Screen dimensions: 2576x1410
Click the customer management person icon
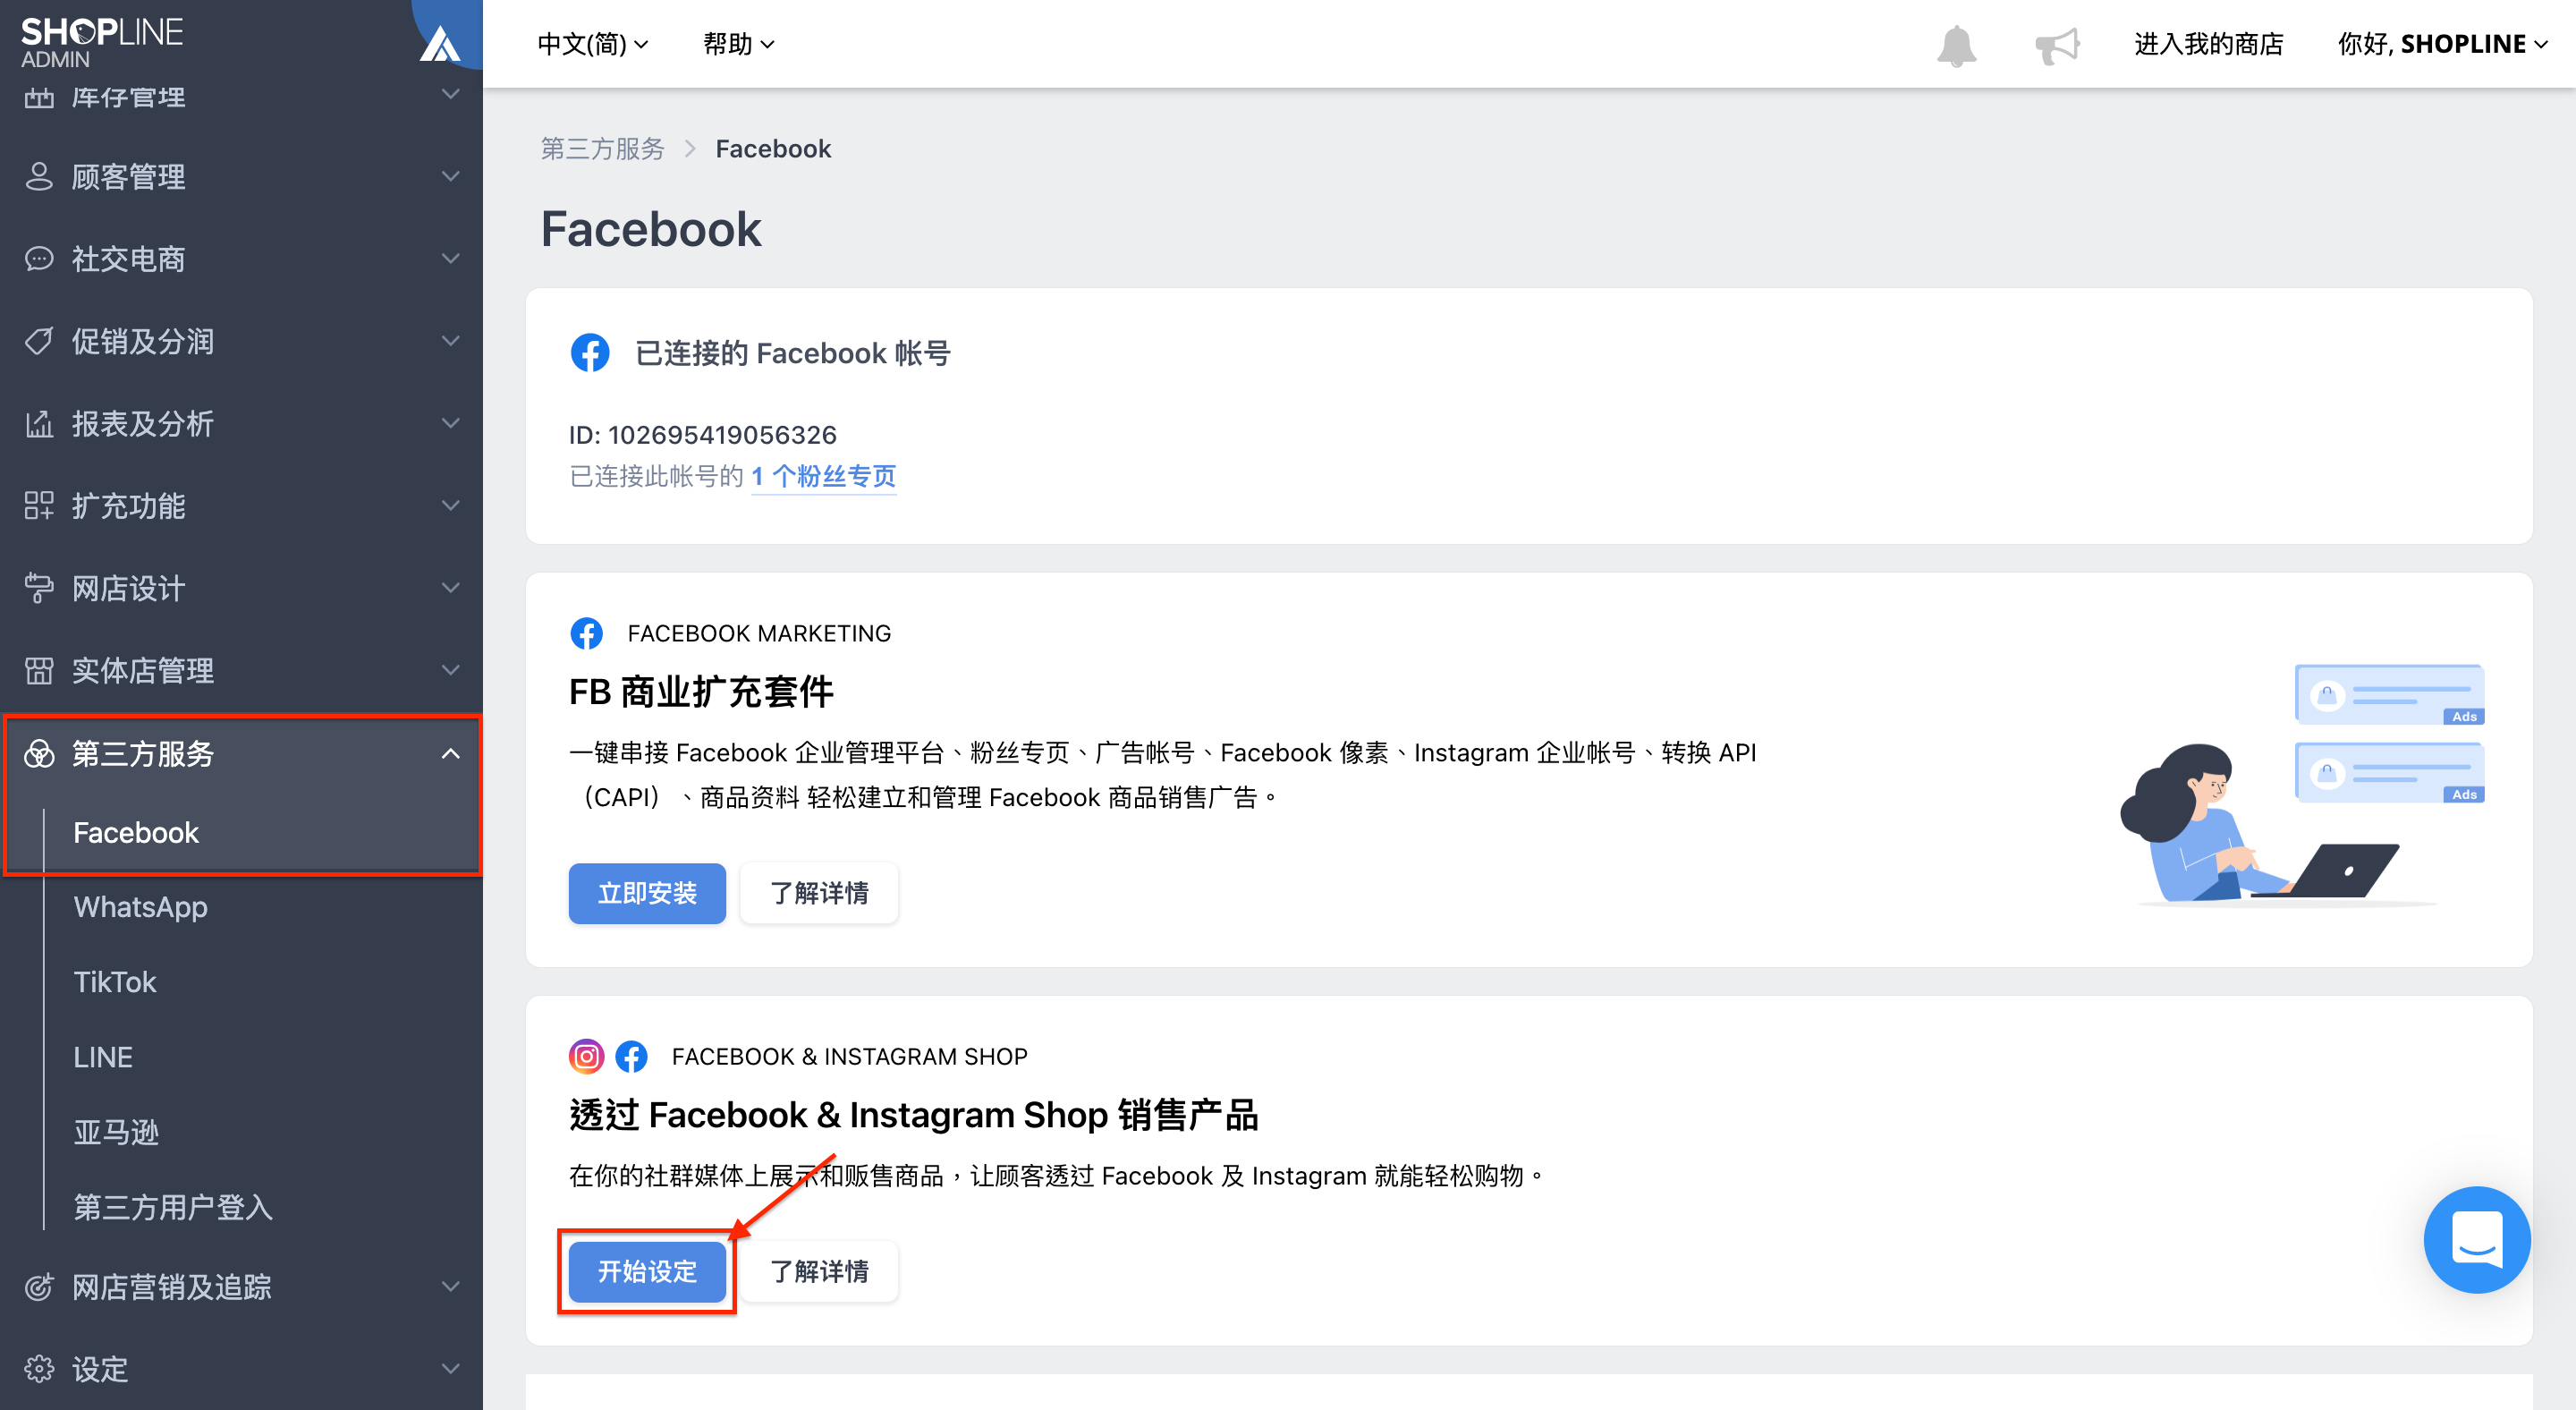click(39, 177)
